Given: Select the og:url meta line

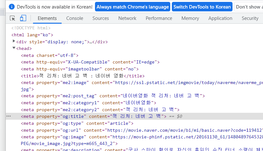Looking at the screenshot, I should click(x=142, y=130).
